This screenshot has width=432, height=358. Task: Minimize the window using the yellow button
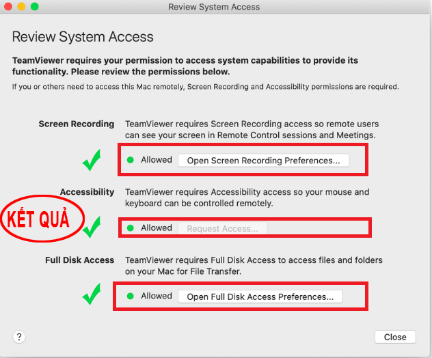21,7
